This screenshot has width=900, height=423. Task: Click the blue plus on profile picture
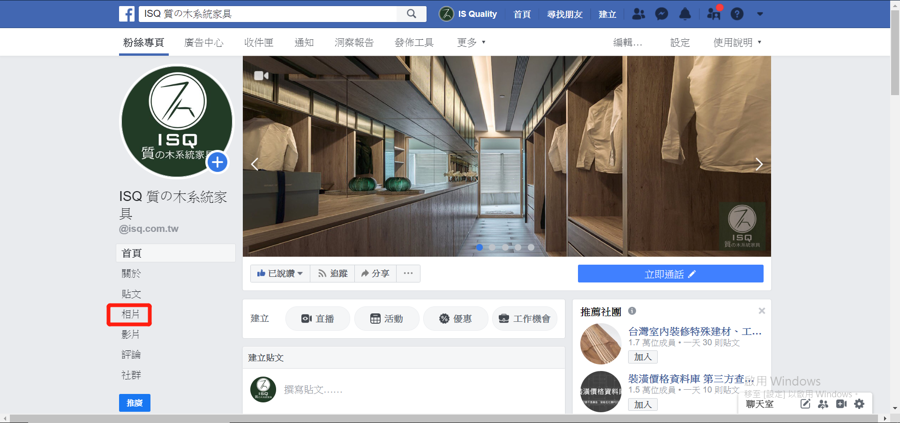[217, 163]
